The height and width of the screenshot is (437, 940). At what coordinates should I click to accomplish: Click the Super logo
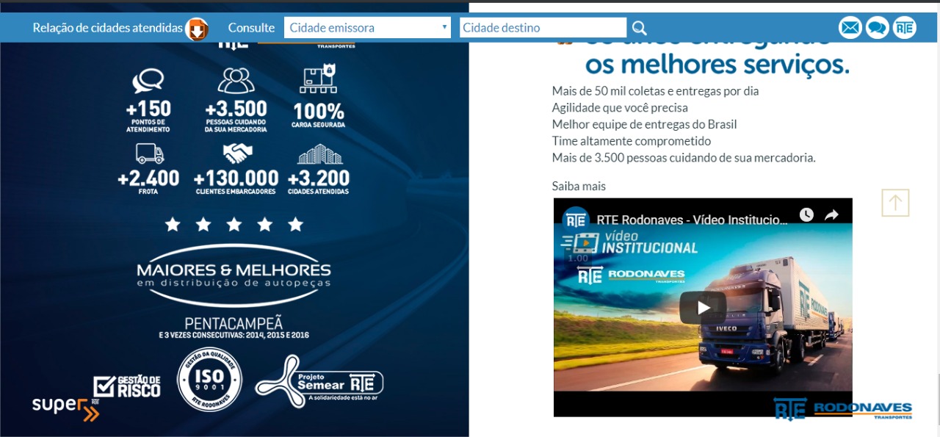coord(65,408)
